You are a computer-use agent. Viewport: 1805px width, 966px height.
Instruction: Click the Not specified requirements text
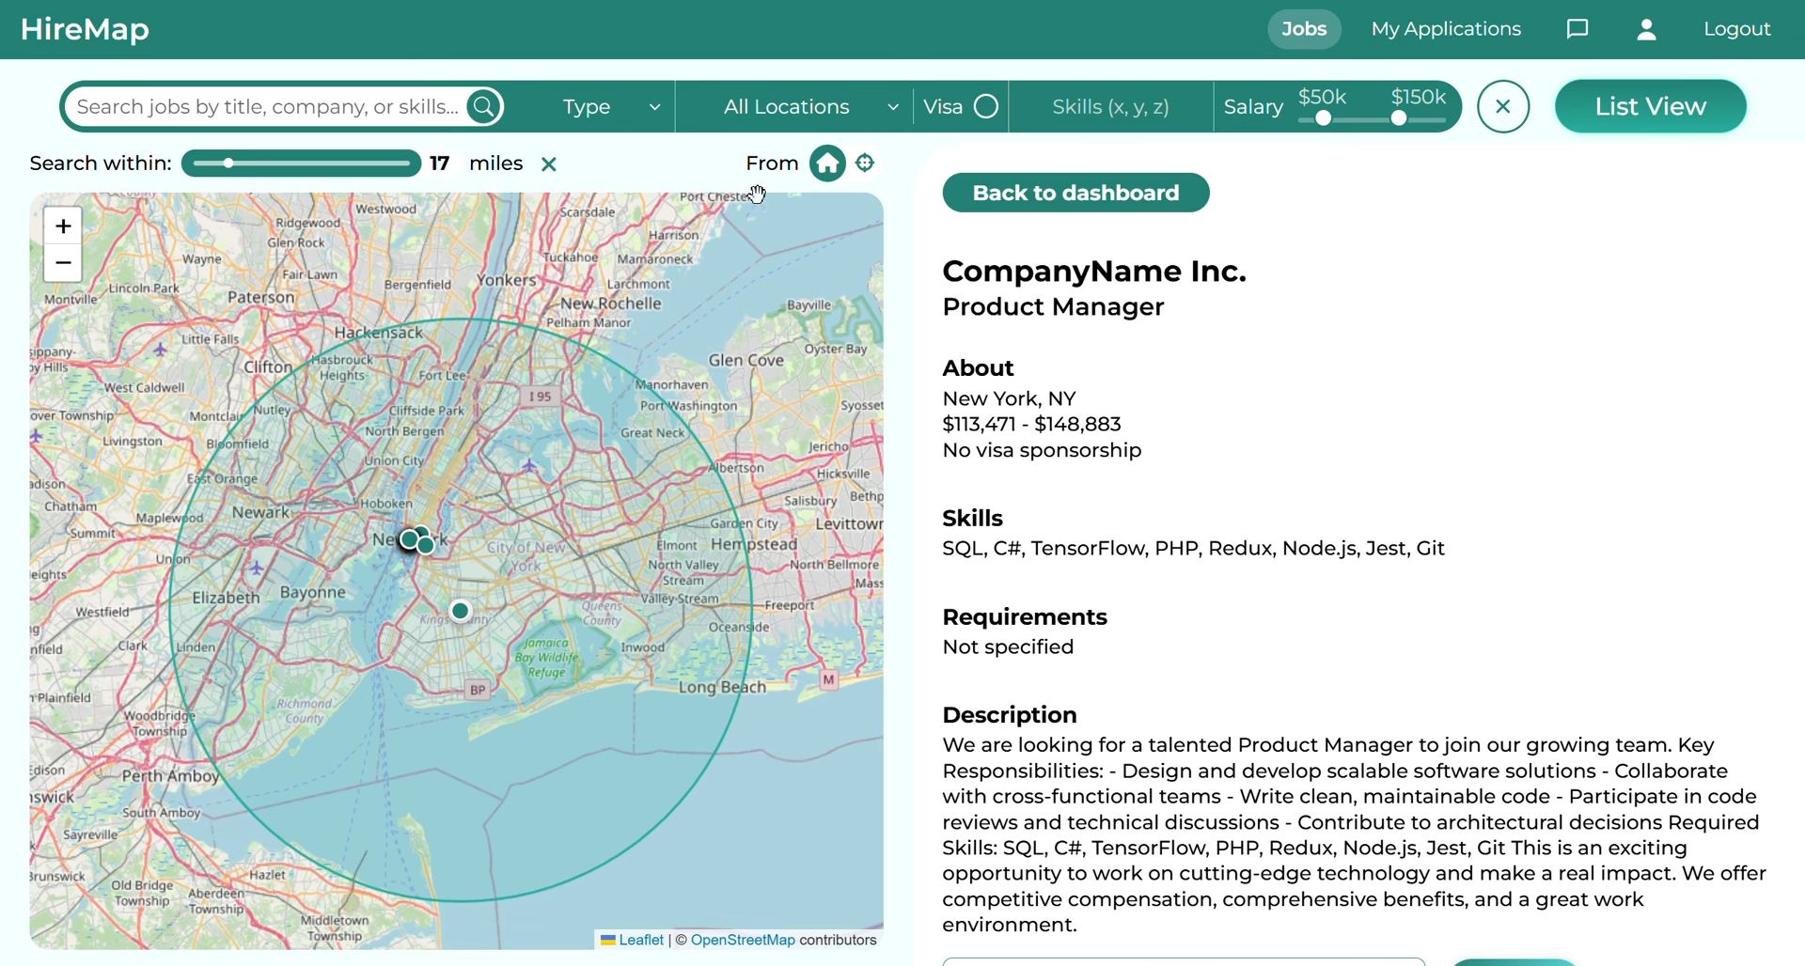click(1008, 647)
